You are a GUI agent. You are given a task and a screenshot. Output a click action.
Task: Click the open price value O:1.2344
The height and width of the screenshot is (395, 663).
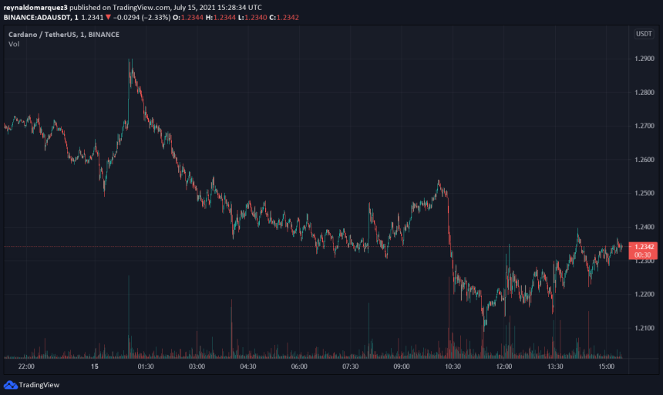(x=188, y=18)
